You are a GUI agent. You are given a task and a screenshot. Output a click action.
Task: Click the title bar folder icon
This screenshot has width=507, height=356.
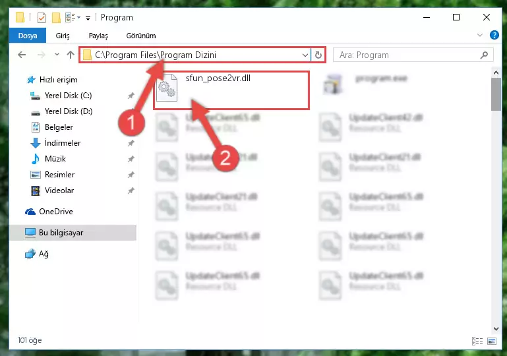20,17
